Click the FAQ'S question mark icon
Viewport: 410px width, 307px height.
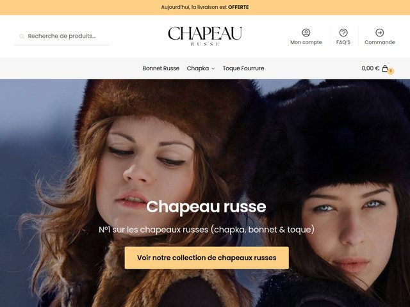pyautogui.click(x=343, y=33)
